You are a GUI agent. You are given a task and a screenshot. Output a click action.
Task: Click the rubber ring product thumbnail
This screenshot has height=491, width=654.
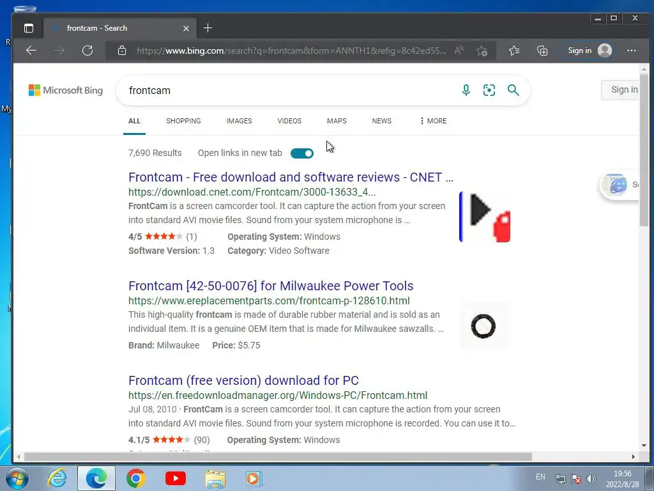pyautogui.click(x=484, y=325)
